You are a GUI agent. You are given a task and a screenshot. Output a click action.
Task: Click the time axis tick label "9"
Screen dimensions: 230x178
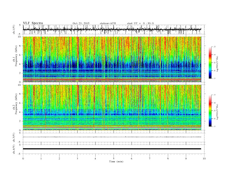186,159
